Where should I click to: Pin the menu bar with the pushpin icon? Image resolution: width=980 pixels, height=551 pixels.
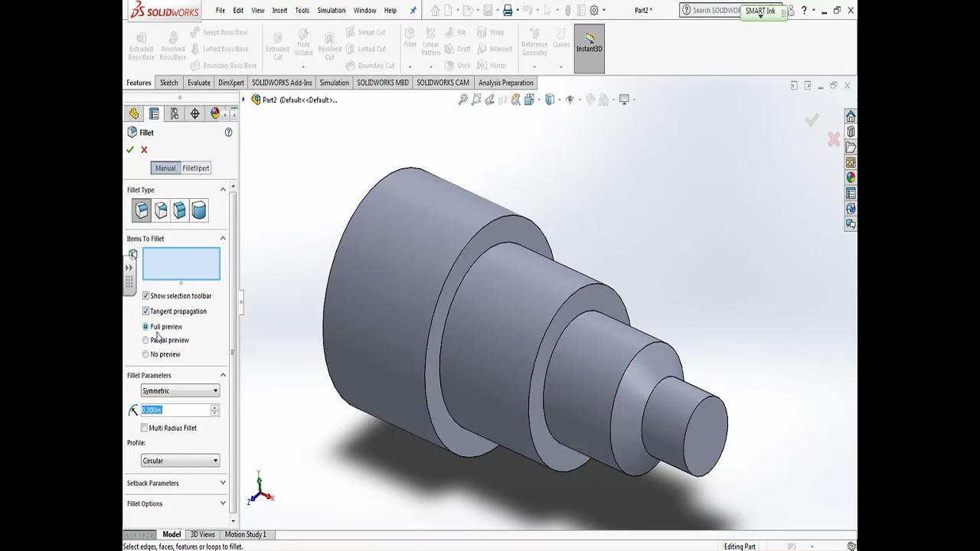[413, 11]
